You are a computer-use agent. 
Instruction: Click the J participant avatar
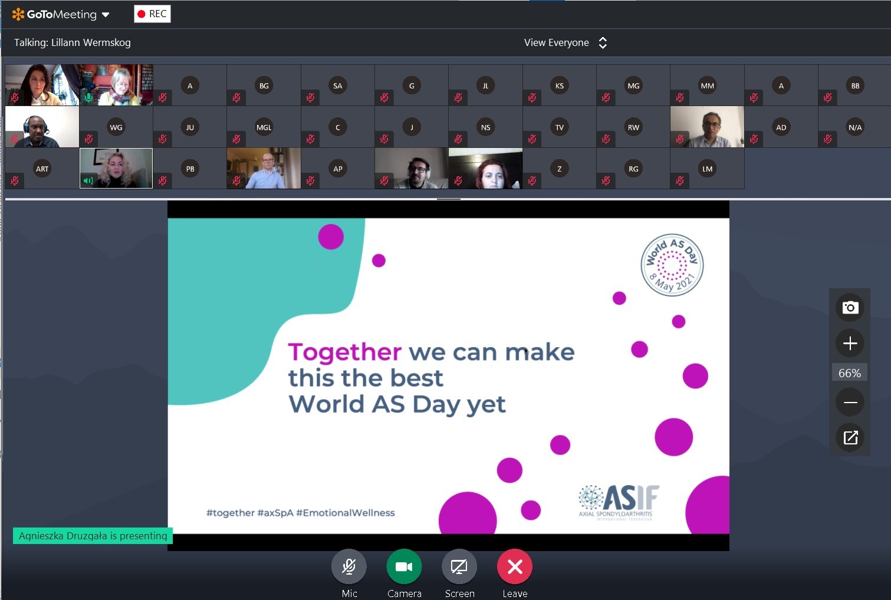coord(412,127)
